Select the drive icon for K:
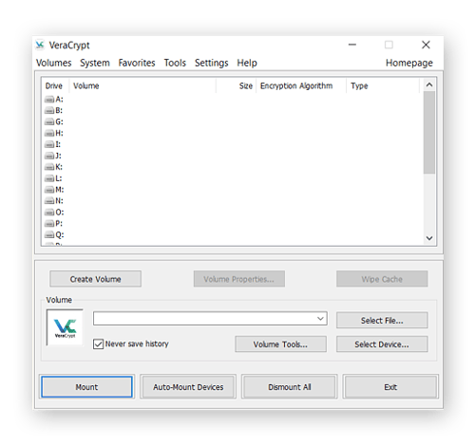This screenshot has width=475, height=445. (49, 167)
